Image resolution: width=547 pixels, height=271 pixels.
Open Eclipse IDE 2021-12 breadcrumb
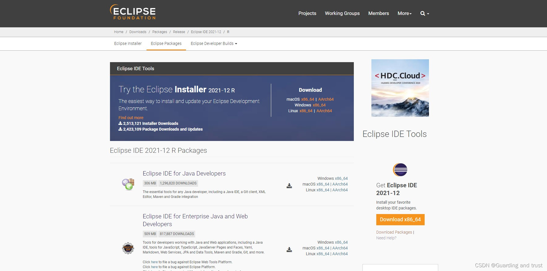206,32
